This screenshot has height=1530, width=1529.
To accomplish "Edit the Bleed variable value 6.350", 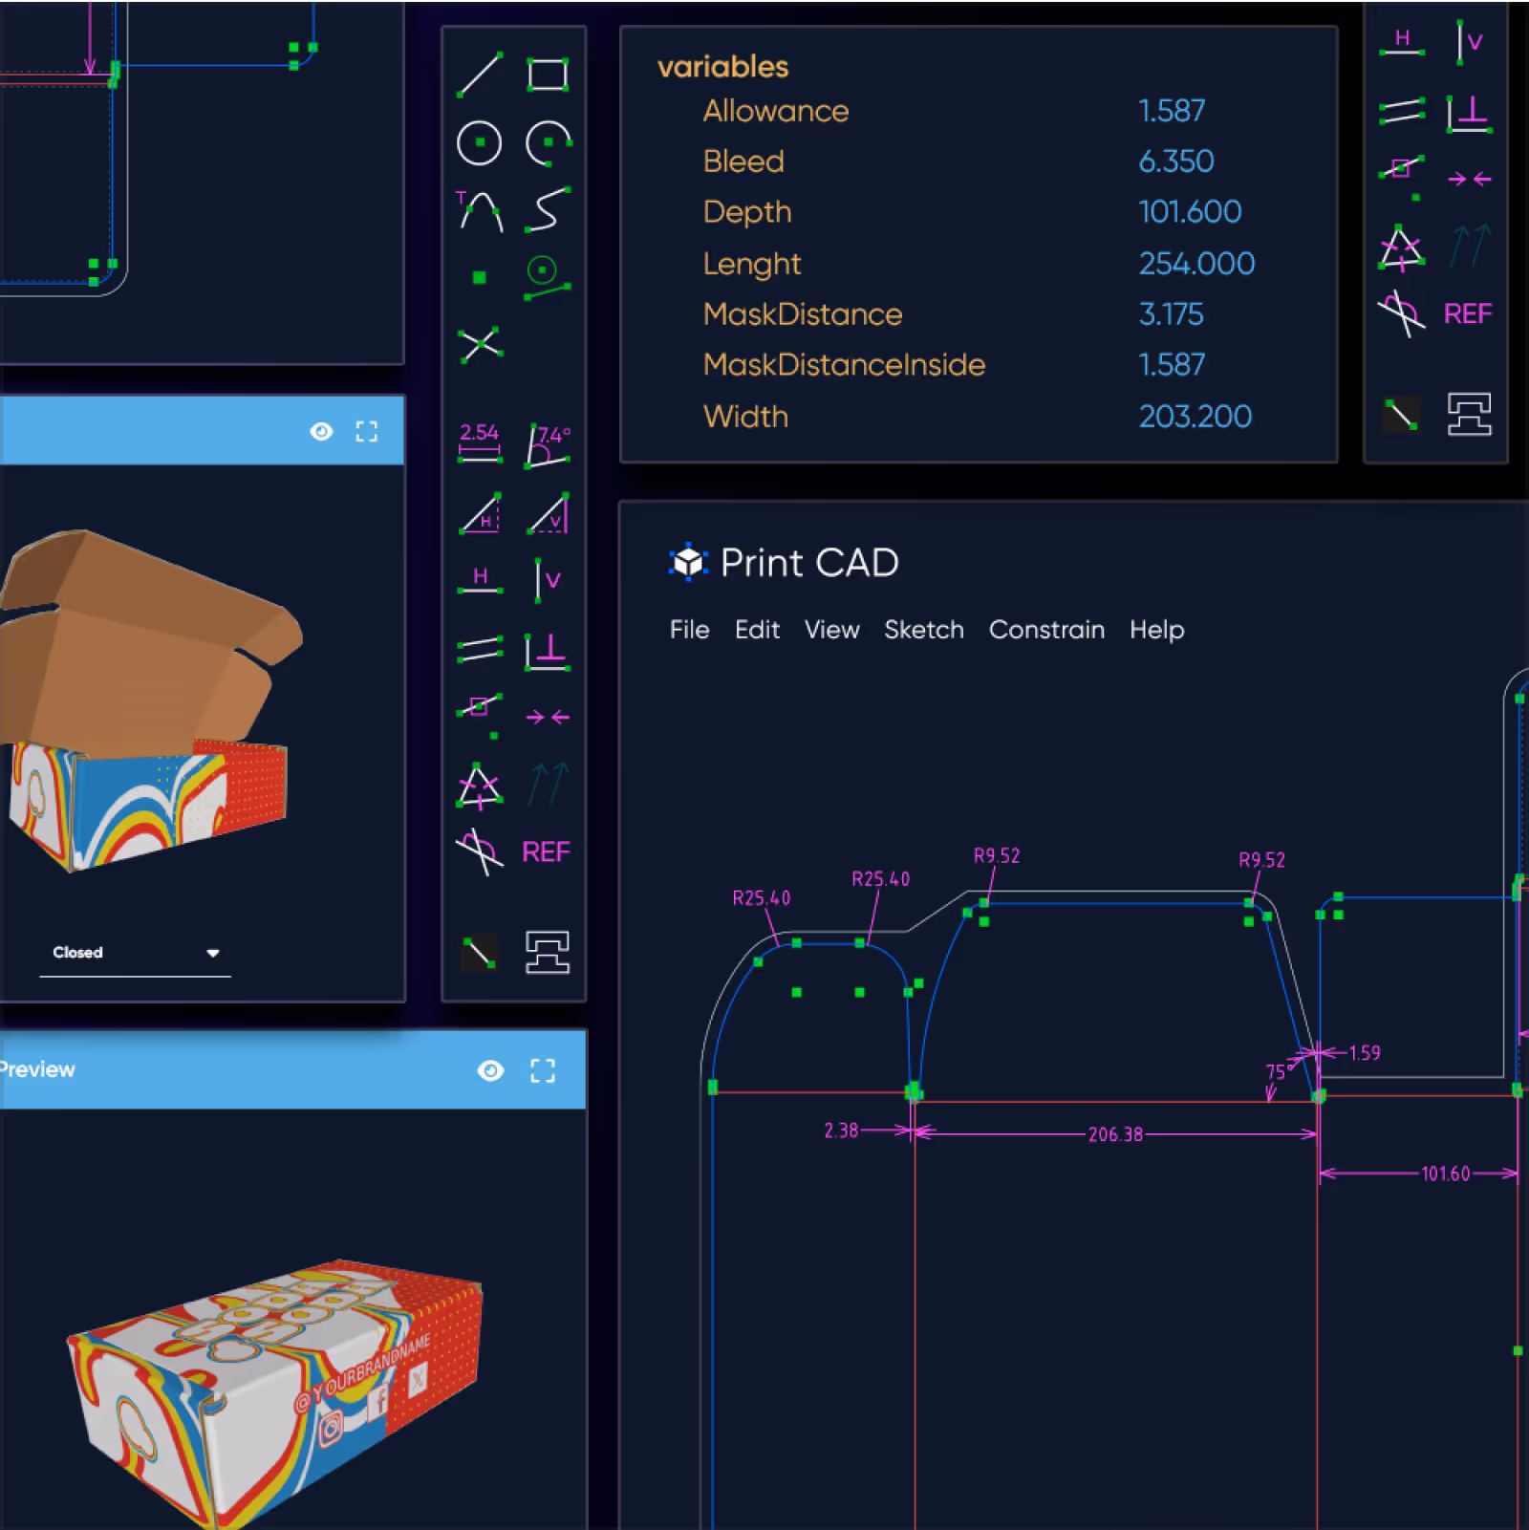I will click(x=1176, y=161).
